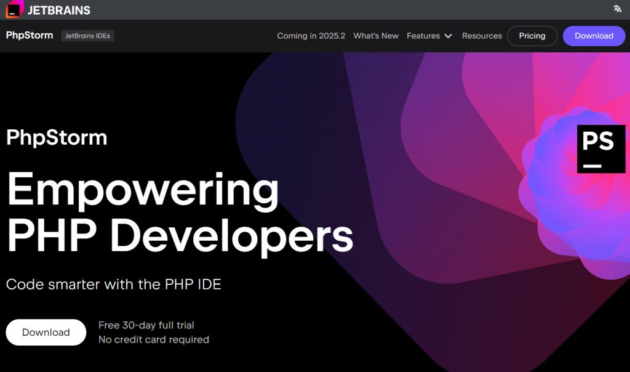Open the JetBrains IDEs badge
Viewport: 630px width, 372px height.
click(x=87, y=36)
